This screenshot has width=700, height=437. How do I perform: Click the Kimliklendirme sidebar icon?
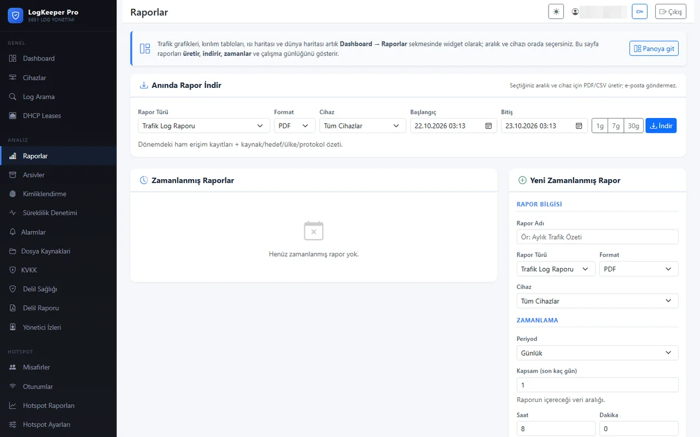pyautogui.click(x=13, y=194)
